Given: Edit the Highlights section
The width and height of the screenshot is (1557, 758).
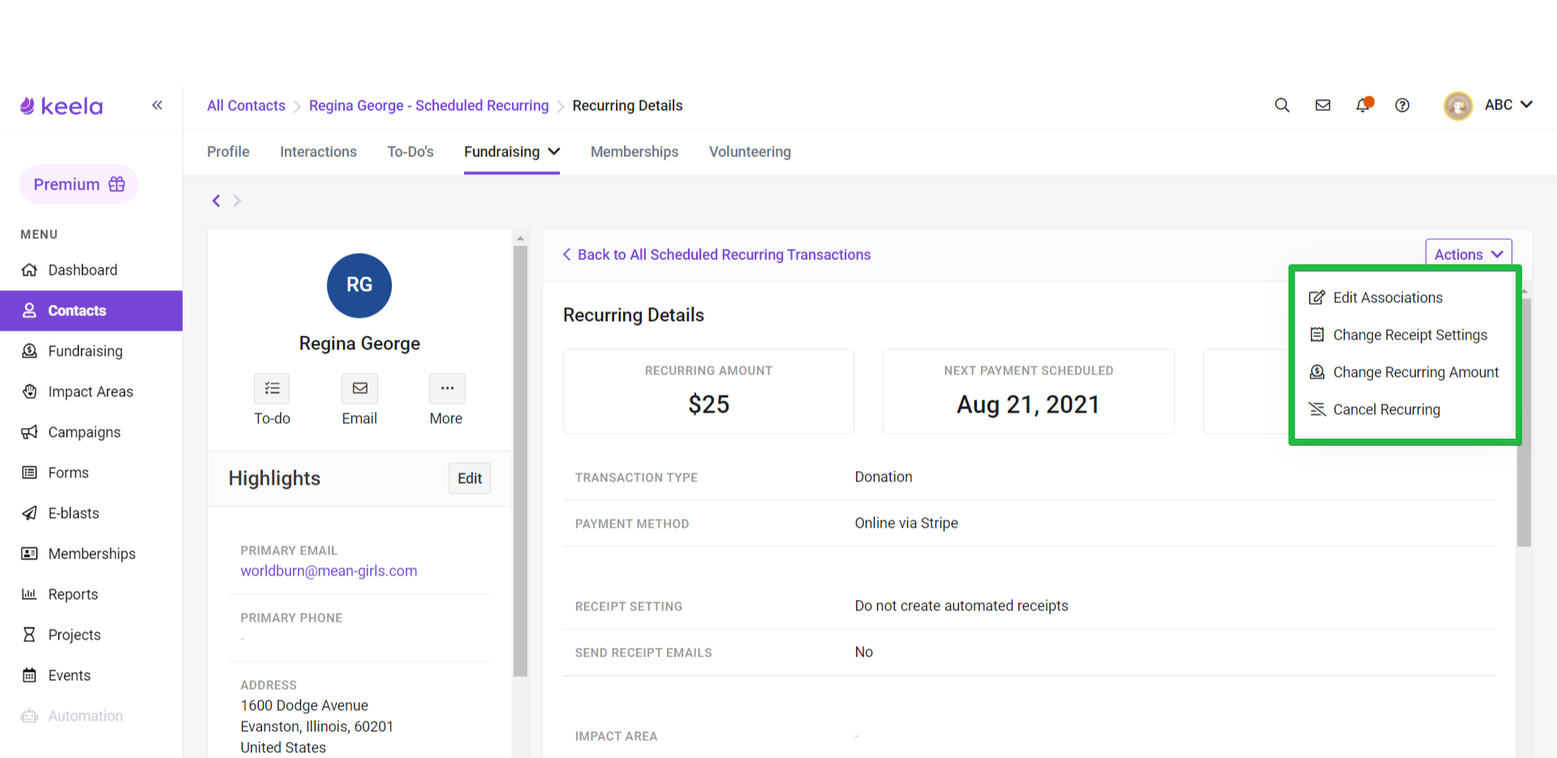Looking at the screenshot, I should pyautogui.click(x=470, y=478).
